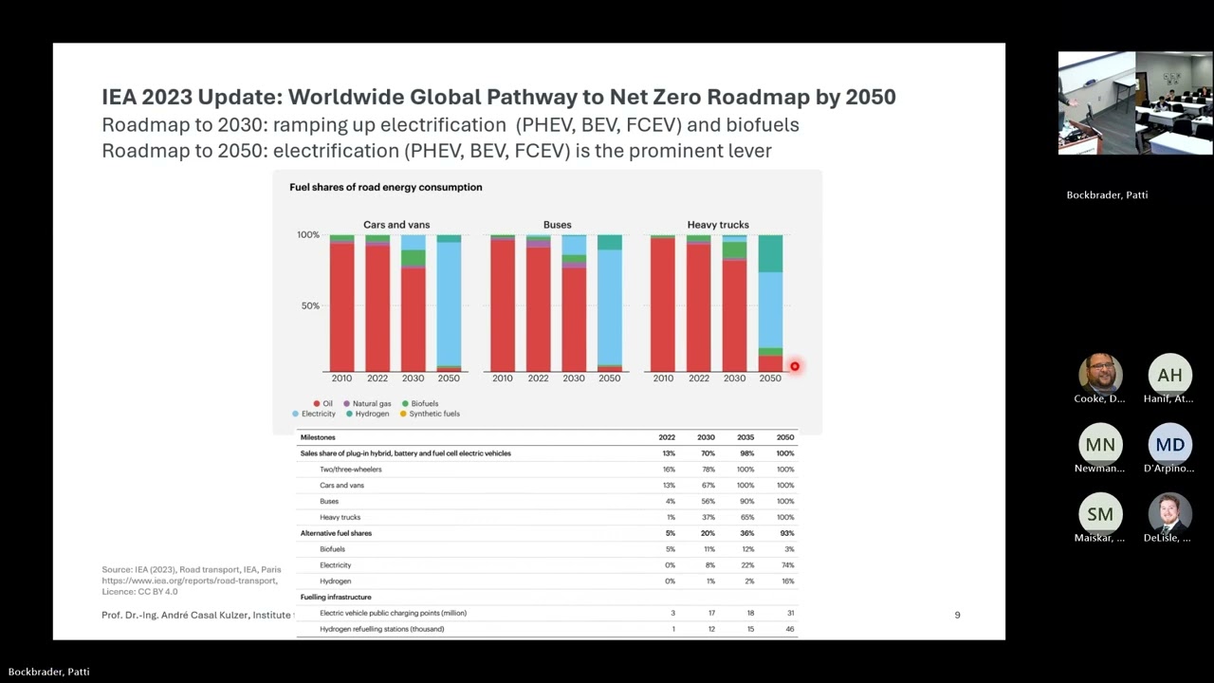Select the MD avatar for D'Arpino
Image resolution: width=1214 pixels, height=683 pixels.
pos(1169,444)
